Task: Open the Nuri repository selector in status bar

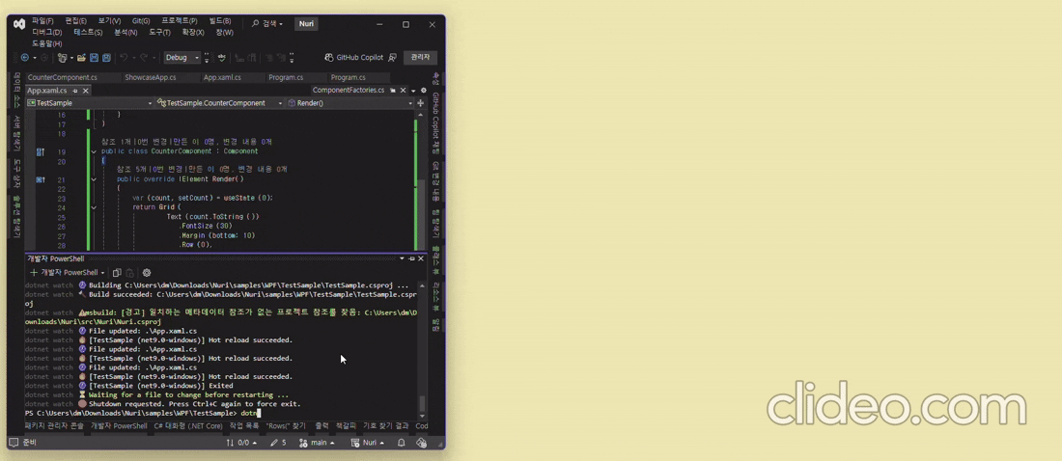Action: click(x=368, y=443)
